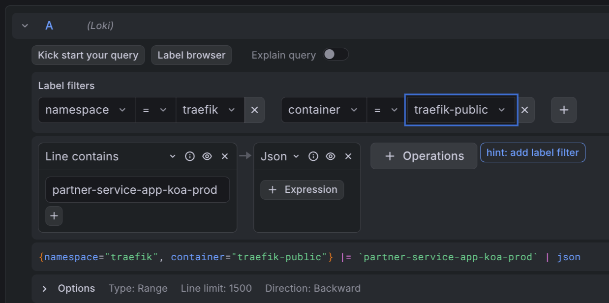Click the plus Operations button
Screen dimensions: 609x303
point(424,156)
